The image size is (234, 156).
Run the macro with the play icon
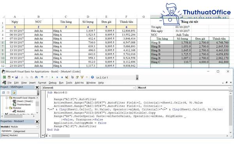52,77
